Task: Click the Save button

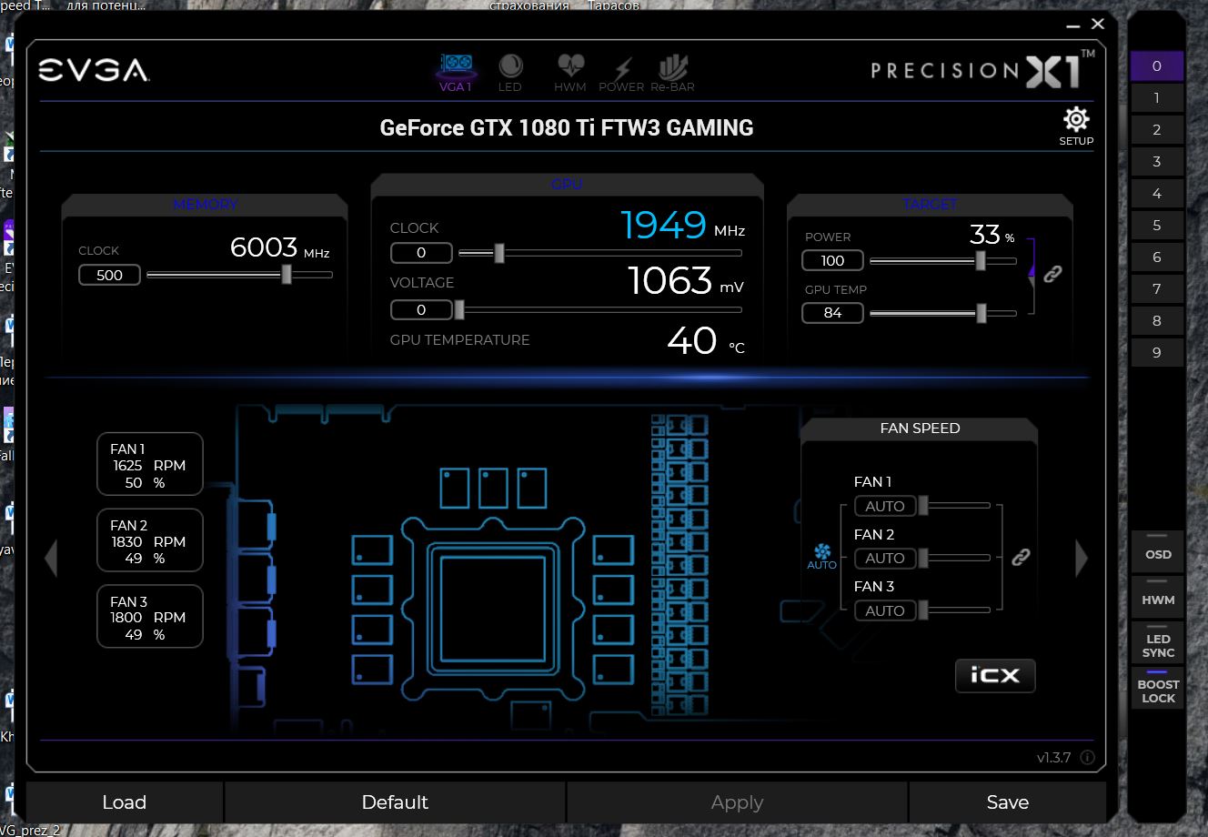Action: click(1008, 802)
